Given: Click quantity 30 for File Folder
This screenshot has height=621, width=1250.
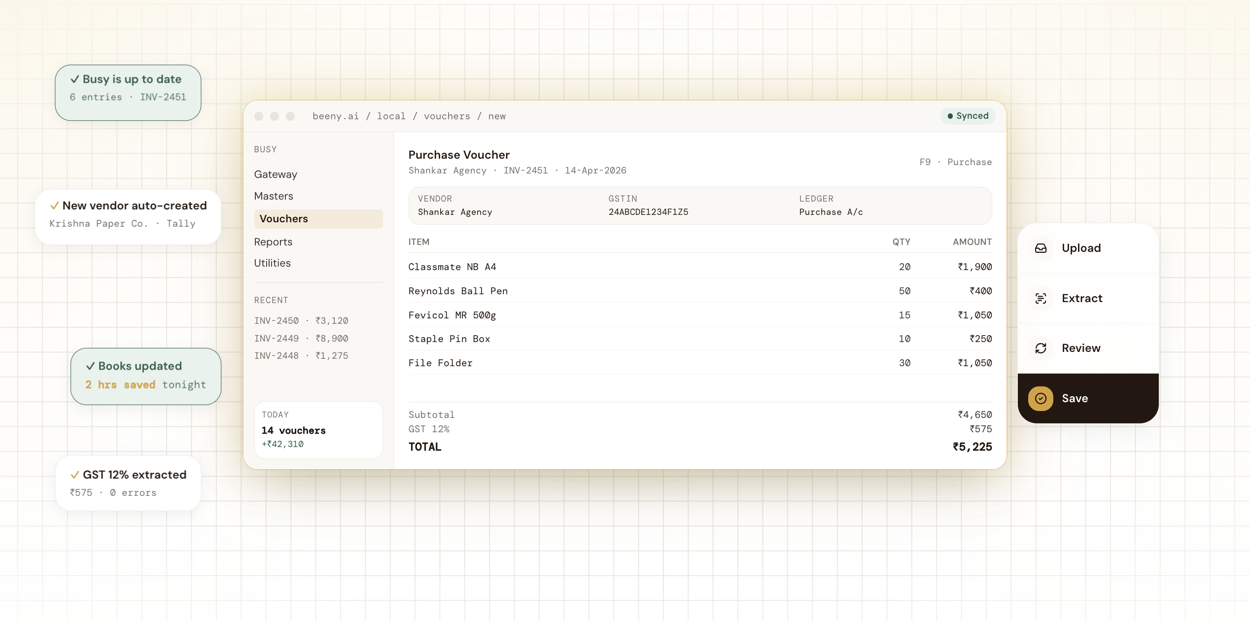Looking at the screenshot, I should 904,363.
